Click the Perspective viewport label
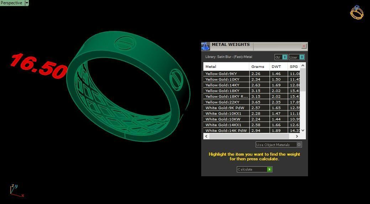The image size is (370, 204). point(12,3)
